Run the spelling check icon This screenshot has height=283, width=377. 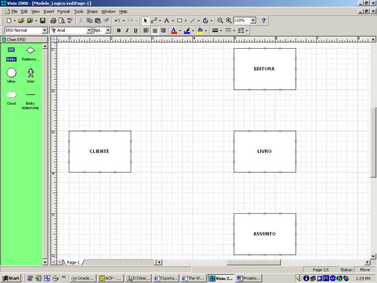[x=70, y=20]
